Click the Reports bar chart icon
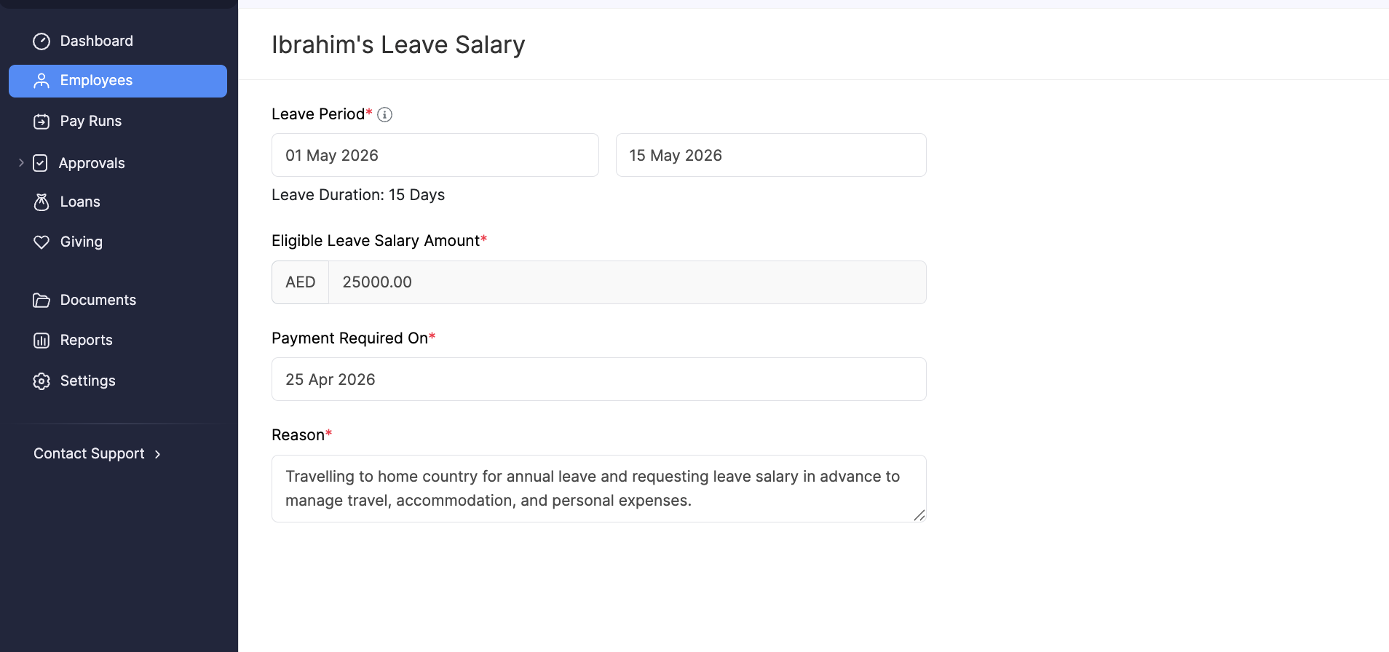The height and width of the screenshot is (652, 1389). pos(41,340)
